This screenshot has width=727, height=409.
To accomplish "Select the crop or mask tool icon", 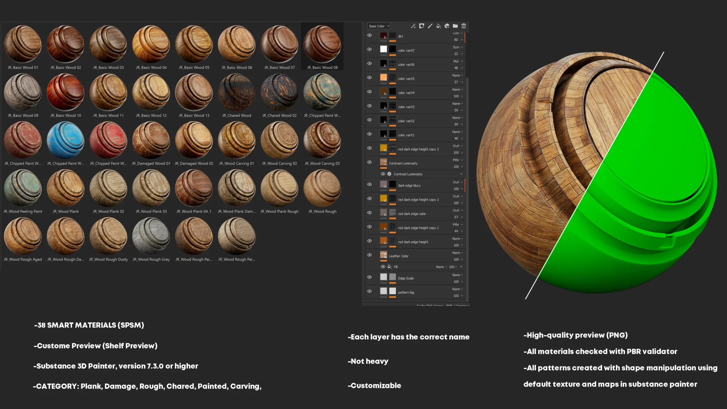I will click(x=421, y=26).
